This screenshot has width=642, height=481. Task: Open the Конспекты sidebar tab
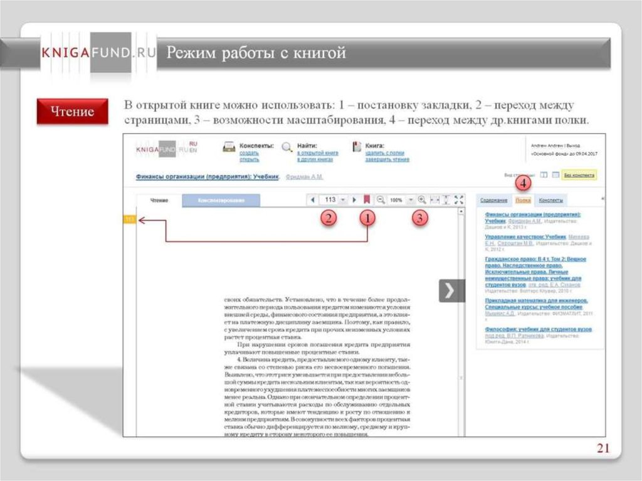point(550,200)
